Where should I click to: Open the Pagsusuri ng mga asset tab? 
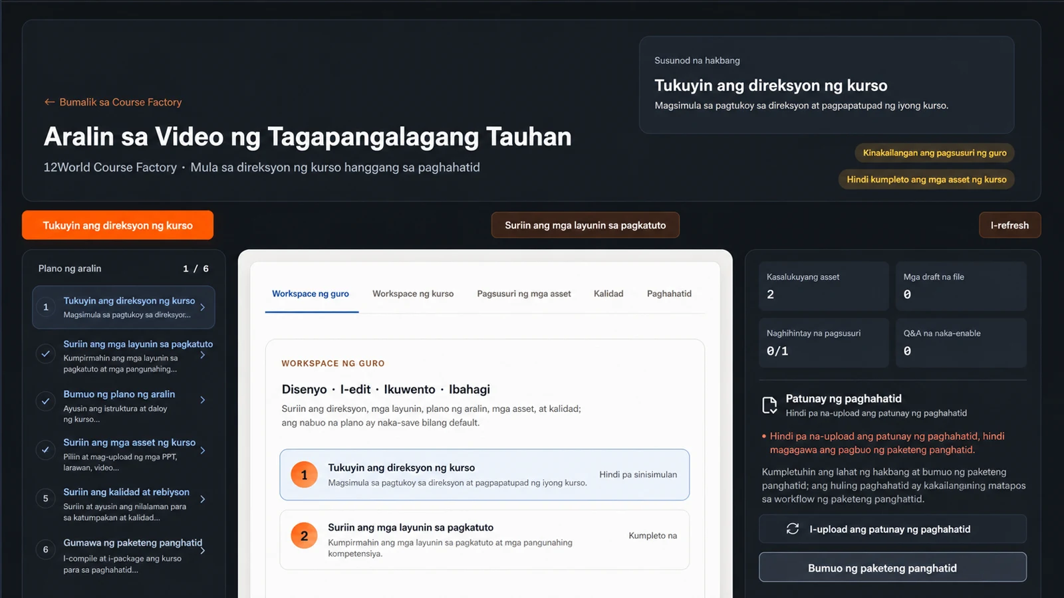click(x=524, y=294)
